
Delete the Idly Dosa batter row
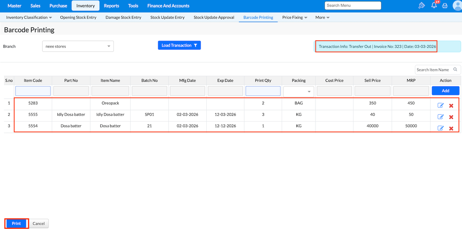click(451, 117)
